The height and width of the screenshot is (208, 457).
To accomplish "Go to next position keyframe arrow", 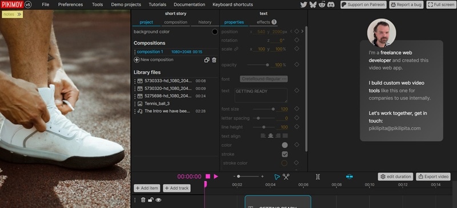I will tap(302, 31).
